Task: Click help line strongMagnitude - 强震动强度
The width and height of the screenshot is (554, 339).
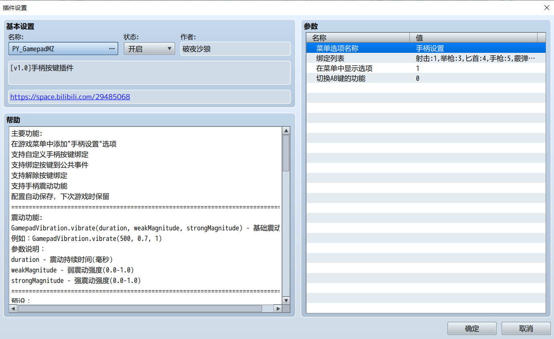Action: click(x=76, y=281)
